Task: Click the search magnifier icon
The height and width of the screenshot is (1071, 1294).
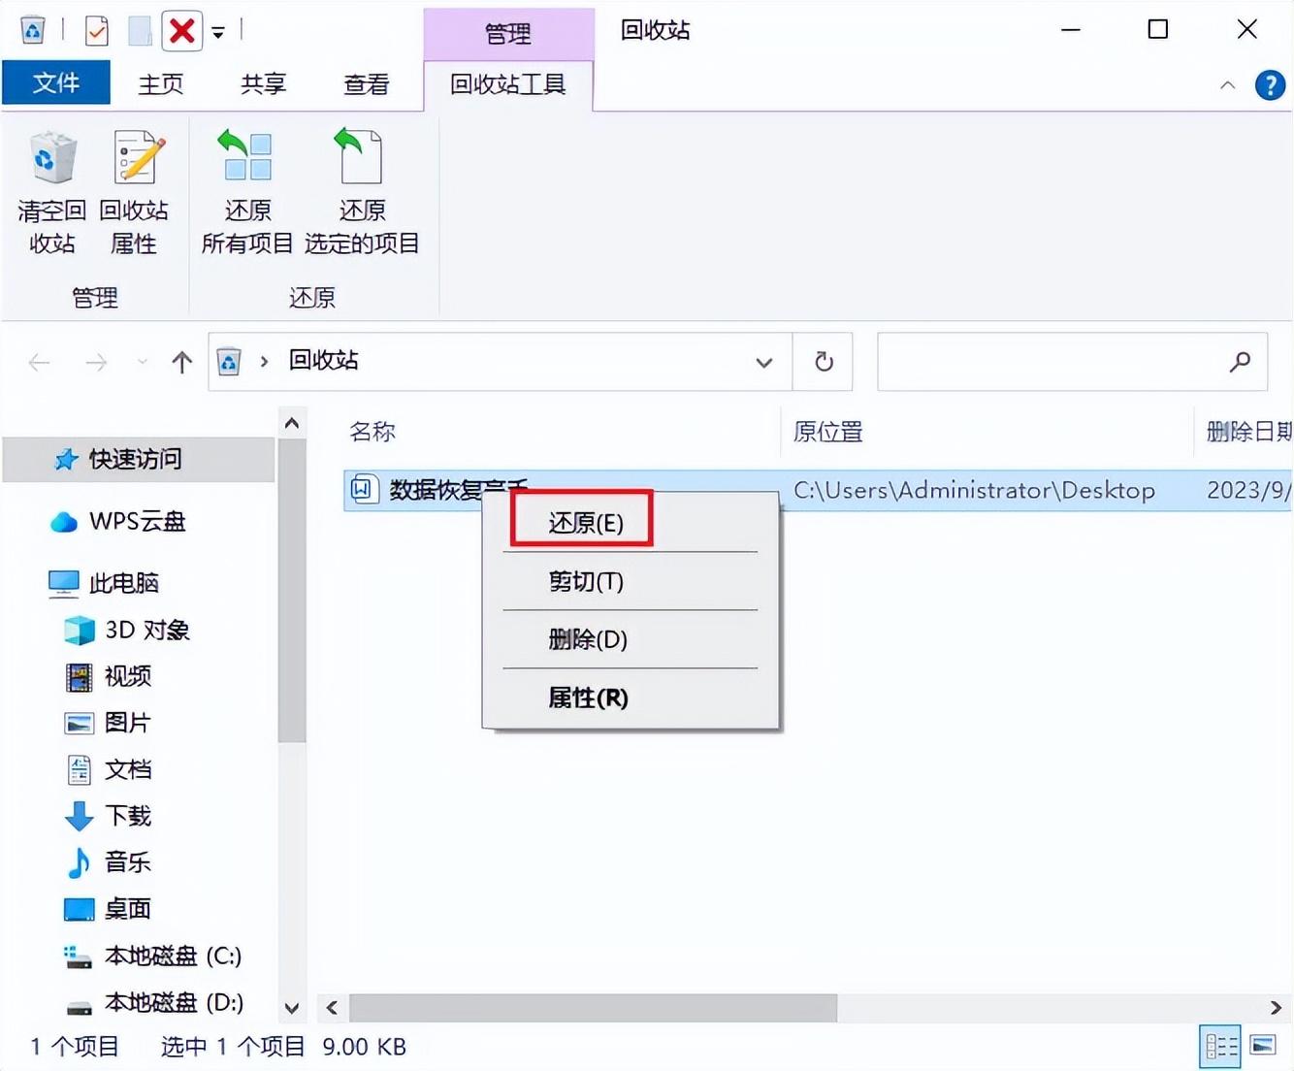Action: [1240, 362]
